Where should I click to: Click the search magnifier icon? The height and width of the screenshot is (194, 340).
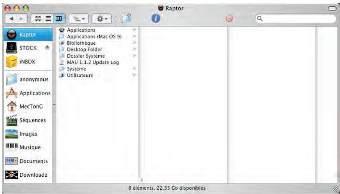(260, 19)
